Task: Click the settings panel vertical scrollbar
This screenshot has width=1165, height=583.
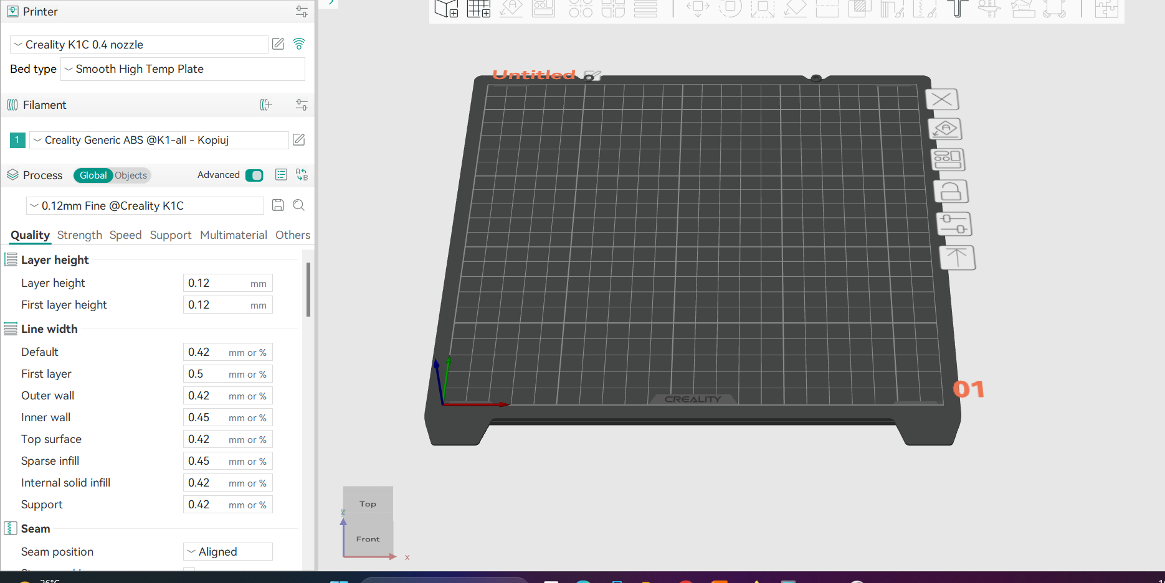Action: 308,289
